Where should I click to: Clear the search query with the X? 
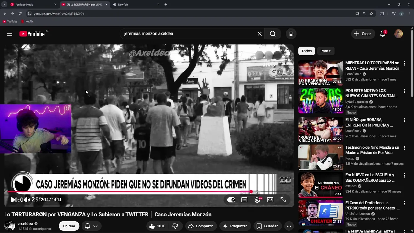click(x=260, y=34)
